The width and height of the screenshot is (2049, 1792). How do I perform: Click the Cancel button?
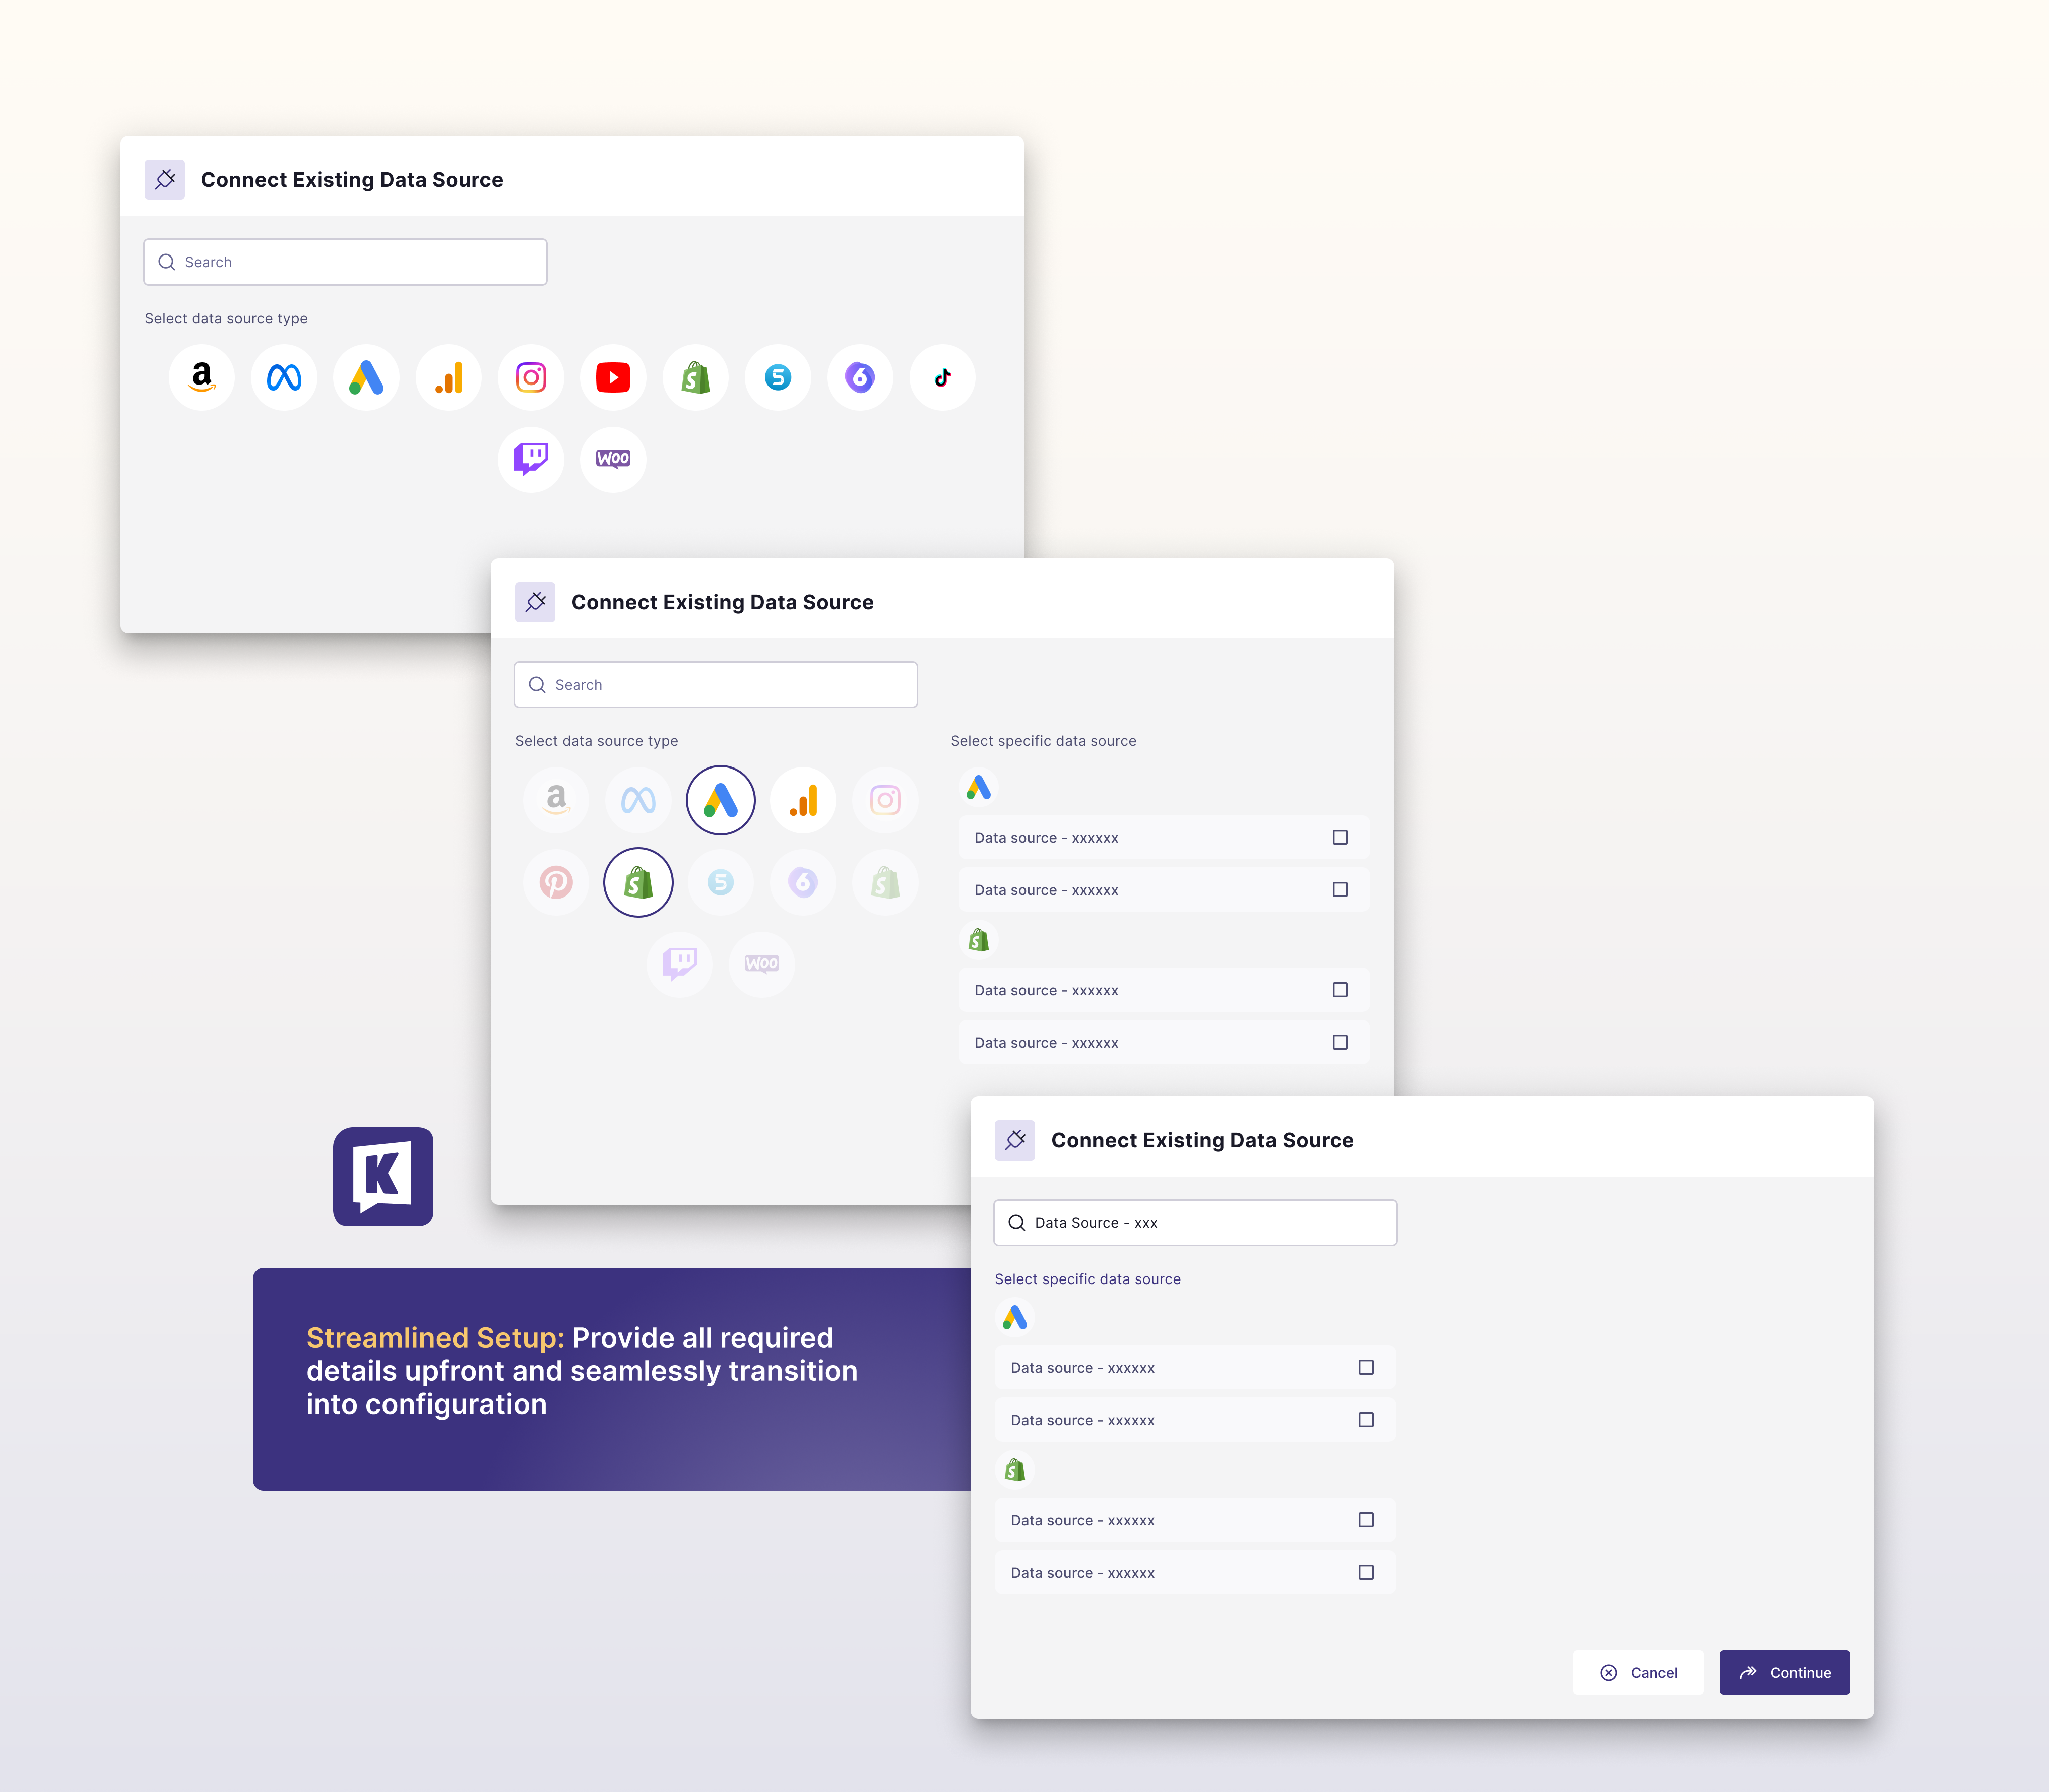(x=1638, y=1672)
